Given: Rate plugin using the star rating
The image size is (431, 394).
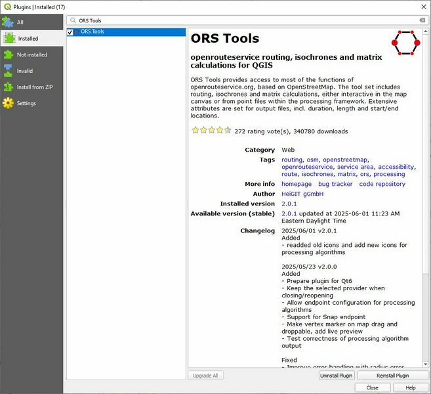Looking at the screenshot, I should [211, 131].
